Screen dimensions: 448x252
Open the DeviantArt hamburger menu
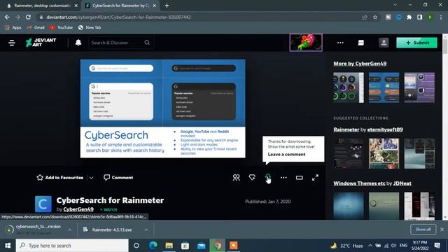tap(12, 43)
